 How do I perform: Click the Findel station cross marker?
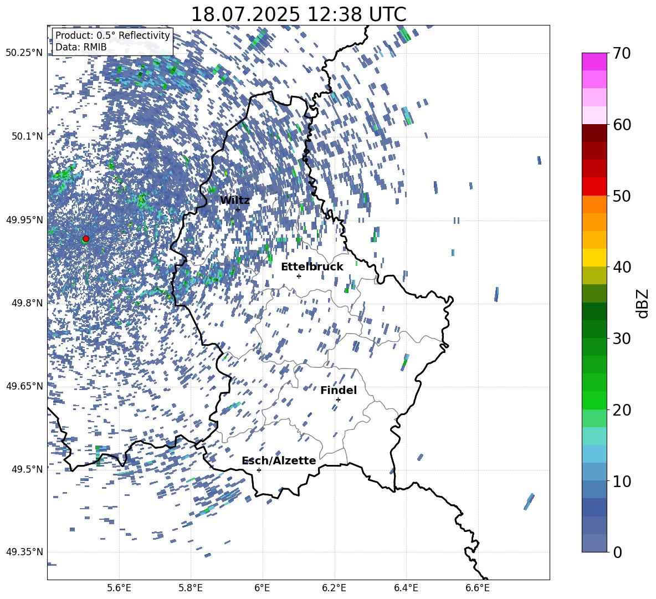(338, 400)
